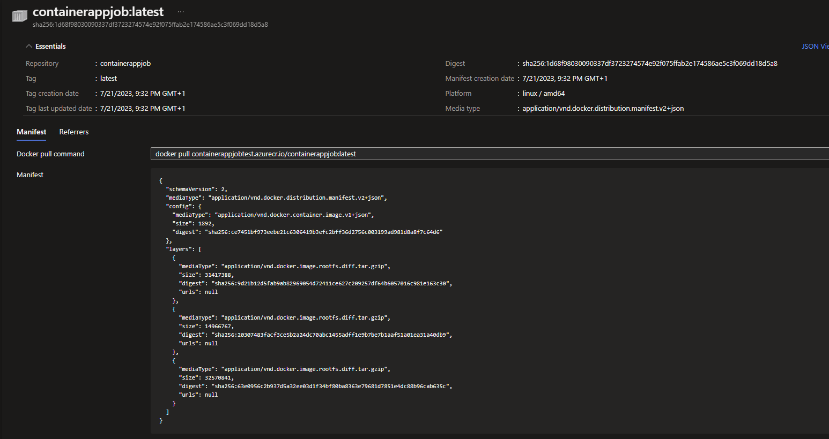The image size is (829, 439).
Task: Switch to the Referrers tab
Action: (x=73, y=132)
